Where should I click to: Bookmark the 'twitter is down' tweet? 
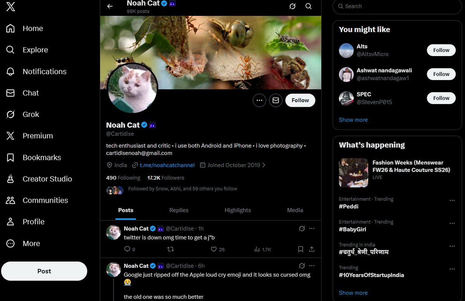click(x=301, y=250)
